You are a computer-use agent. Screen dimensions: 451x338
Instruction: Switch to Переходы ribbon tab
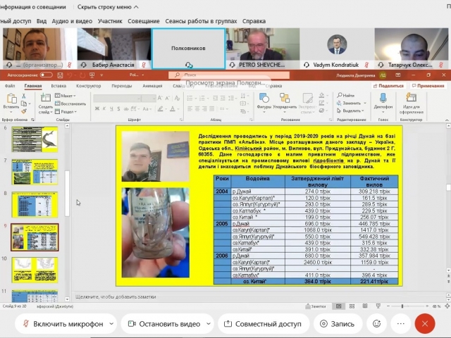[122, 86]
